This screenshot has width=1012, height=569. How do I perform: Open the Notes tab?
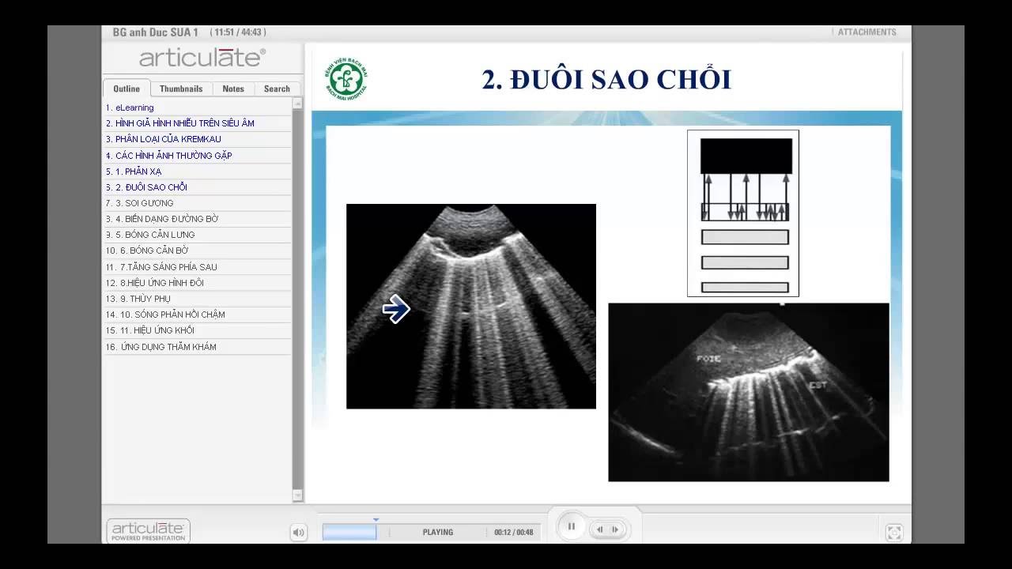click(x=233, y=89)
